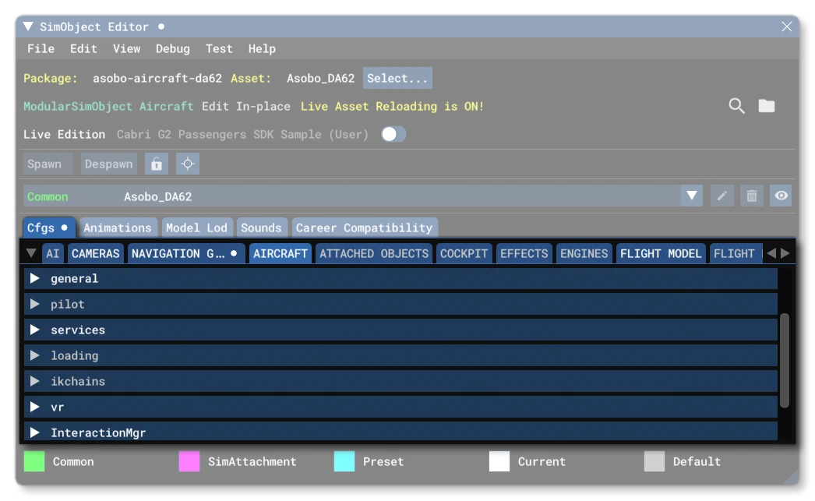This screenshot has height=501, width=815.
Task: Click the cyan Preset legend swatch
Action: click(x=344, y=461)
